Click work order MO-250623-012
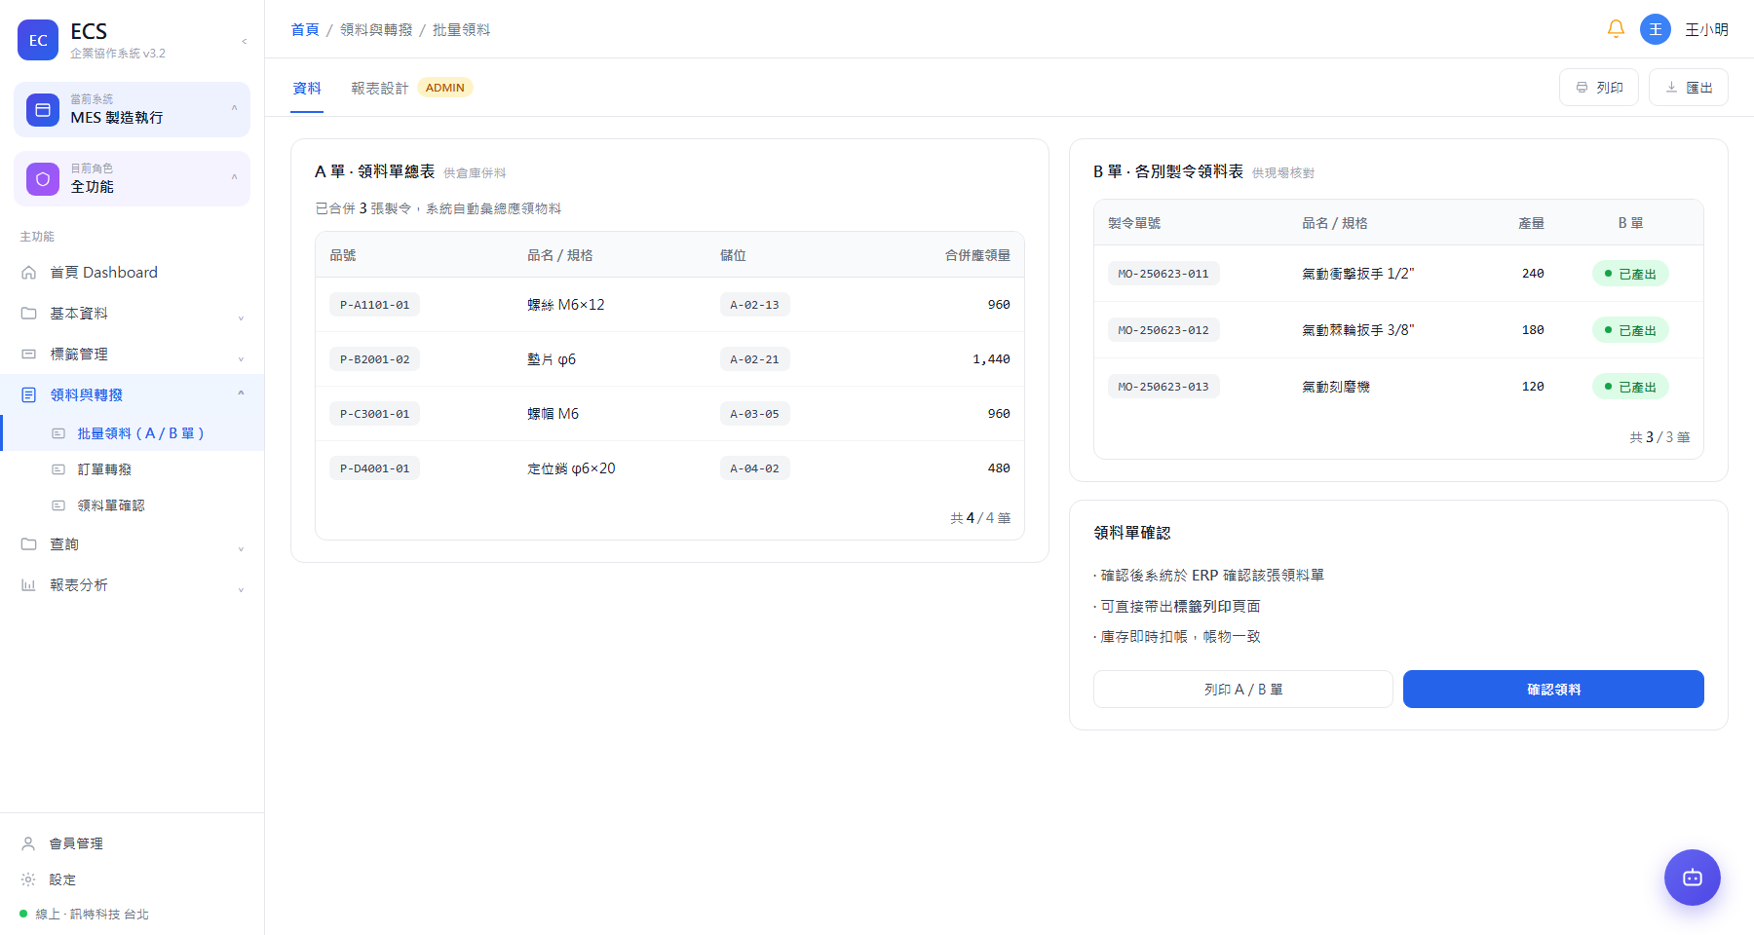This screenshot has width=1754, height=935. tap(1163, 330)
